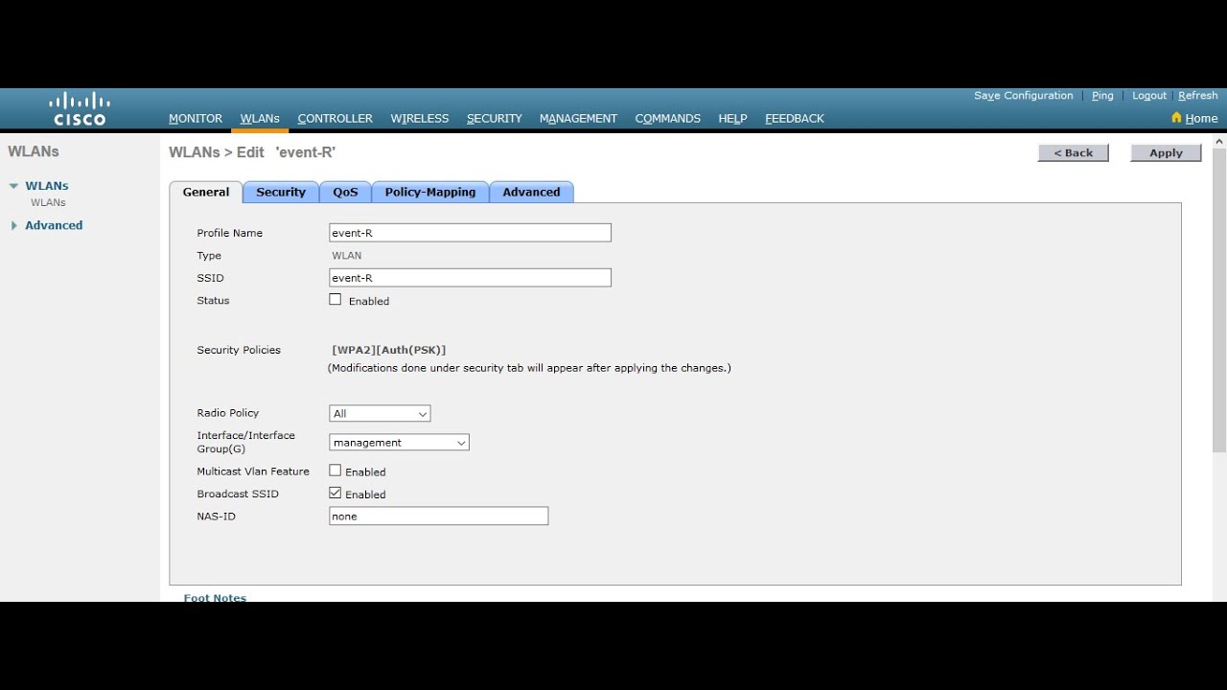Open the MONITOR menu
1227x690 pixels.
click(196, 118)
